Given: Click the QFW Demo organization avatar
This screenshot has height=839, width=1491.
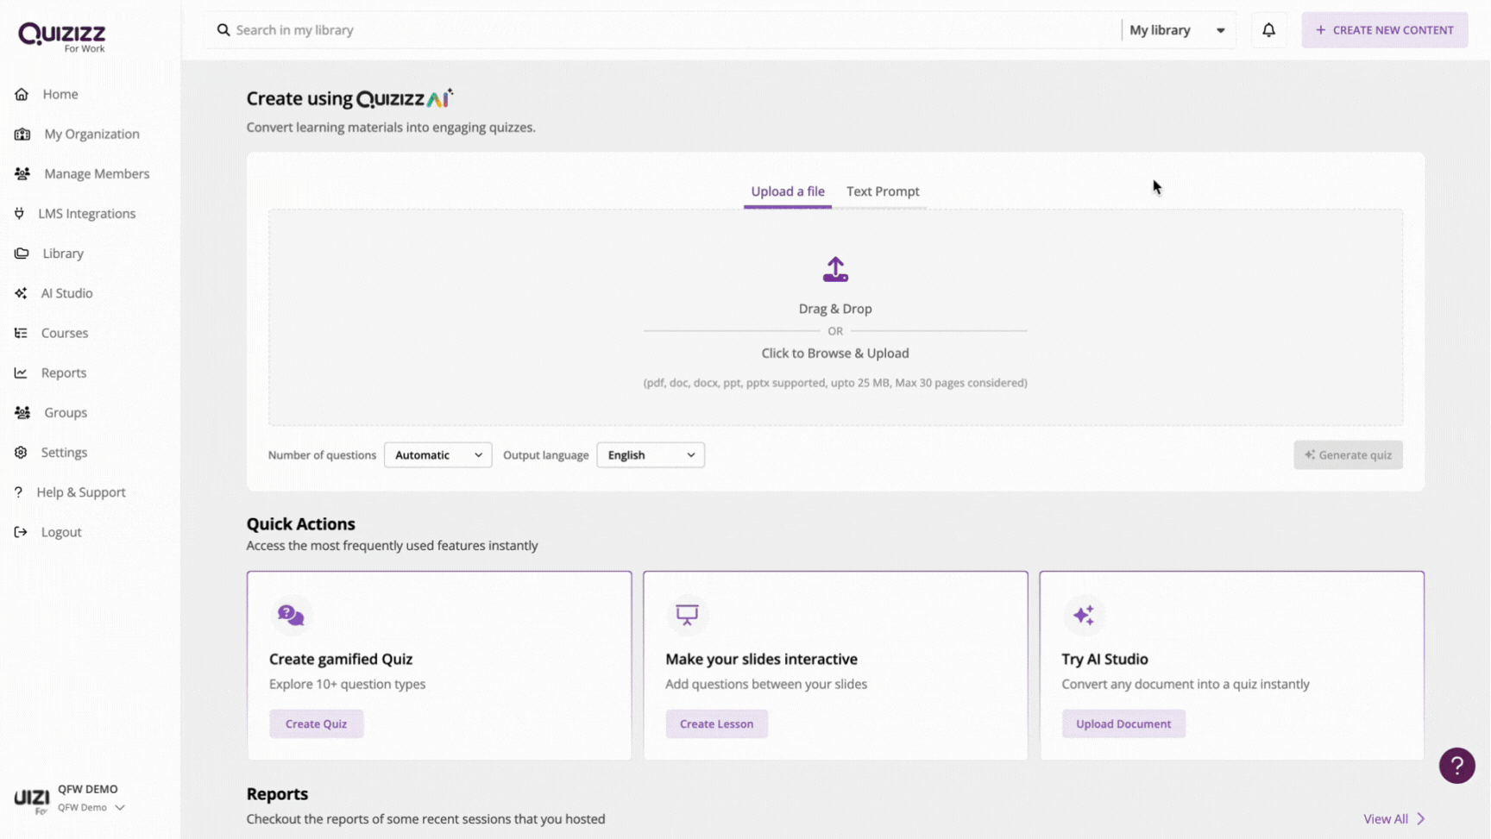Looking at the screenshot, I should (32, 799).
